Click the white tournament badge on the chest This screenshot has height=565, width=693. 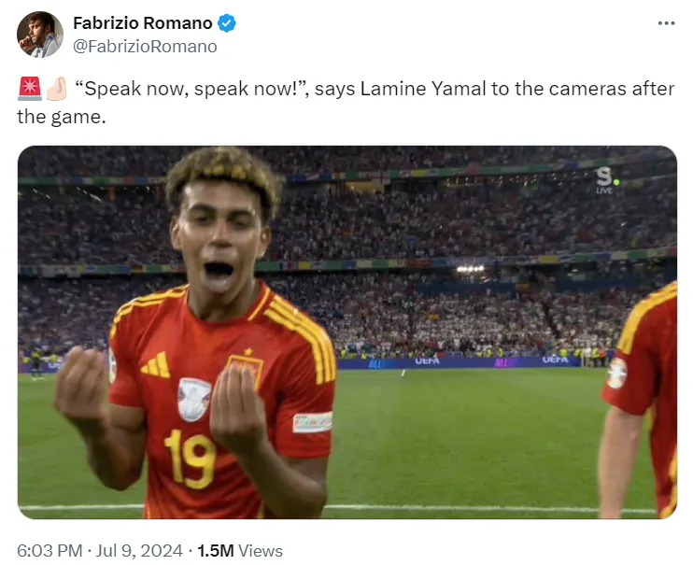coord(193,399)
